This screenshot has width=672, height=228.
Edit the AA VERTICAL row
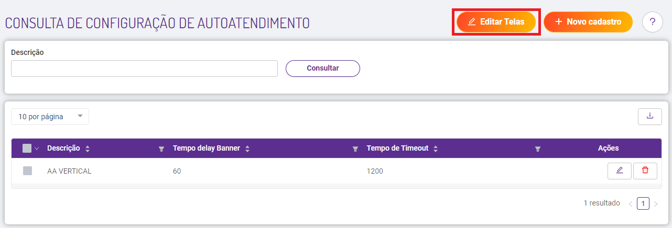point(620,170)
